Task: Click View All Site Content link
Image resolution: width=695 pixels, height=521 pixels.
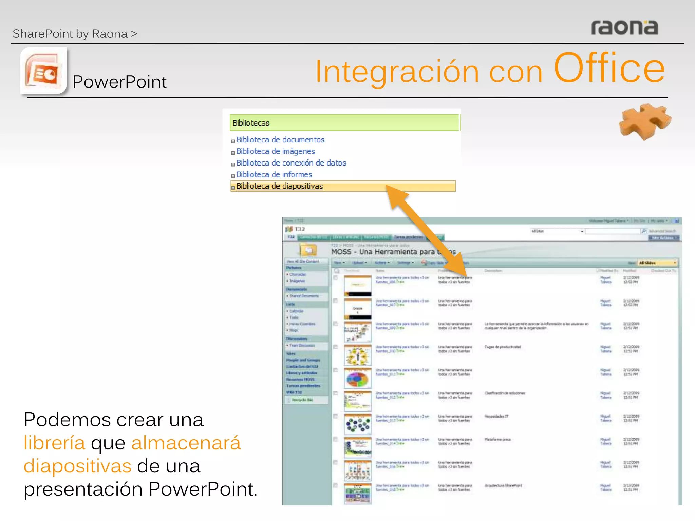Action: pos(303,261)
